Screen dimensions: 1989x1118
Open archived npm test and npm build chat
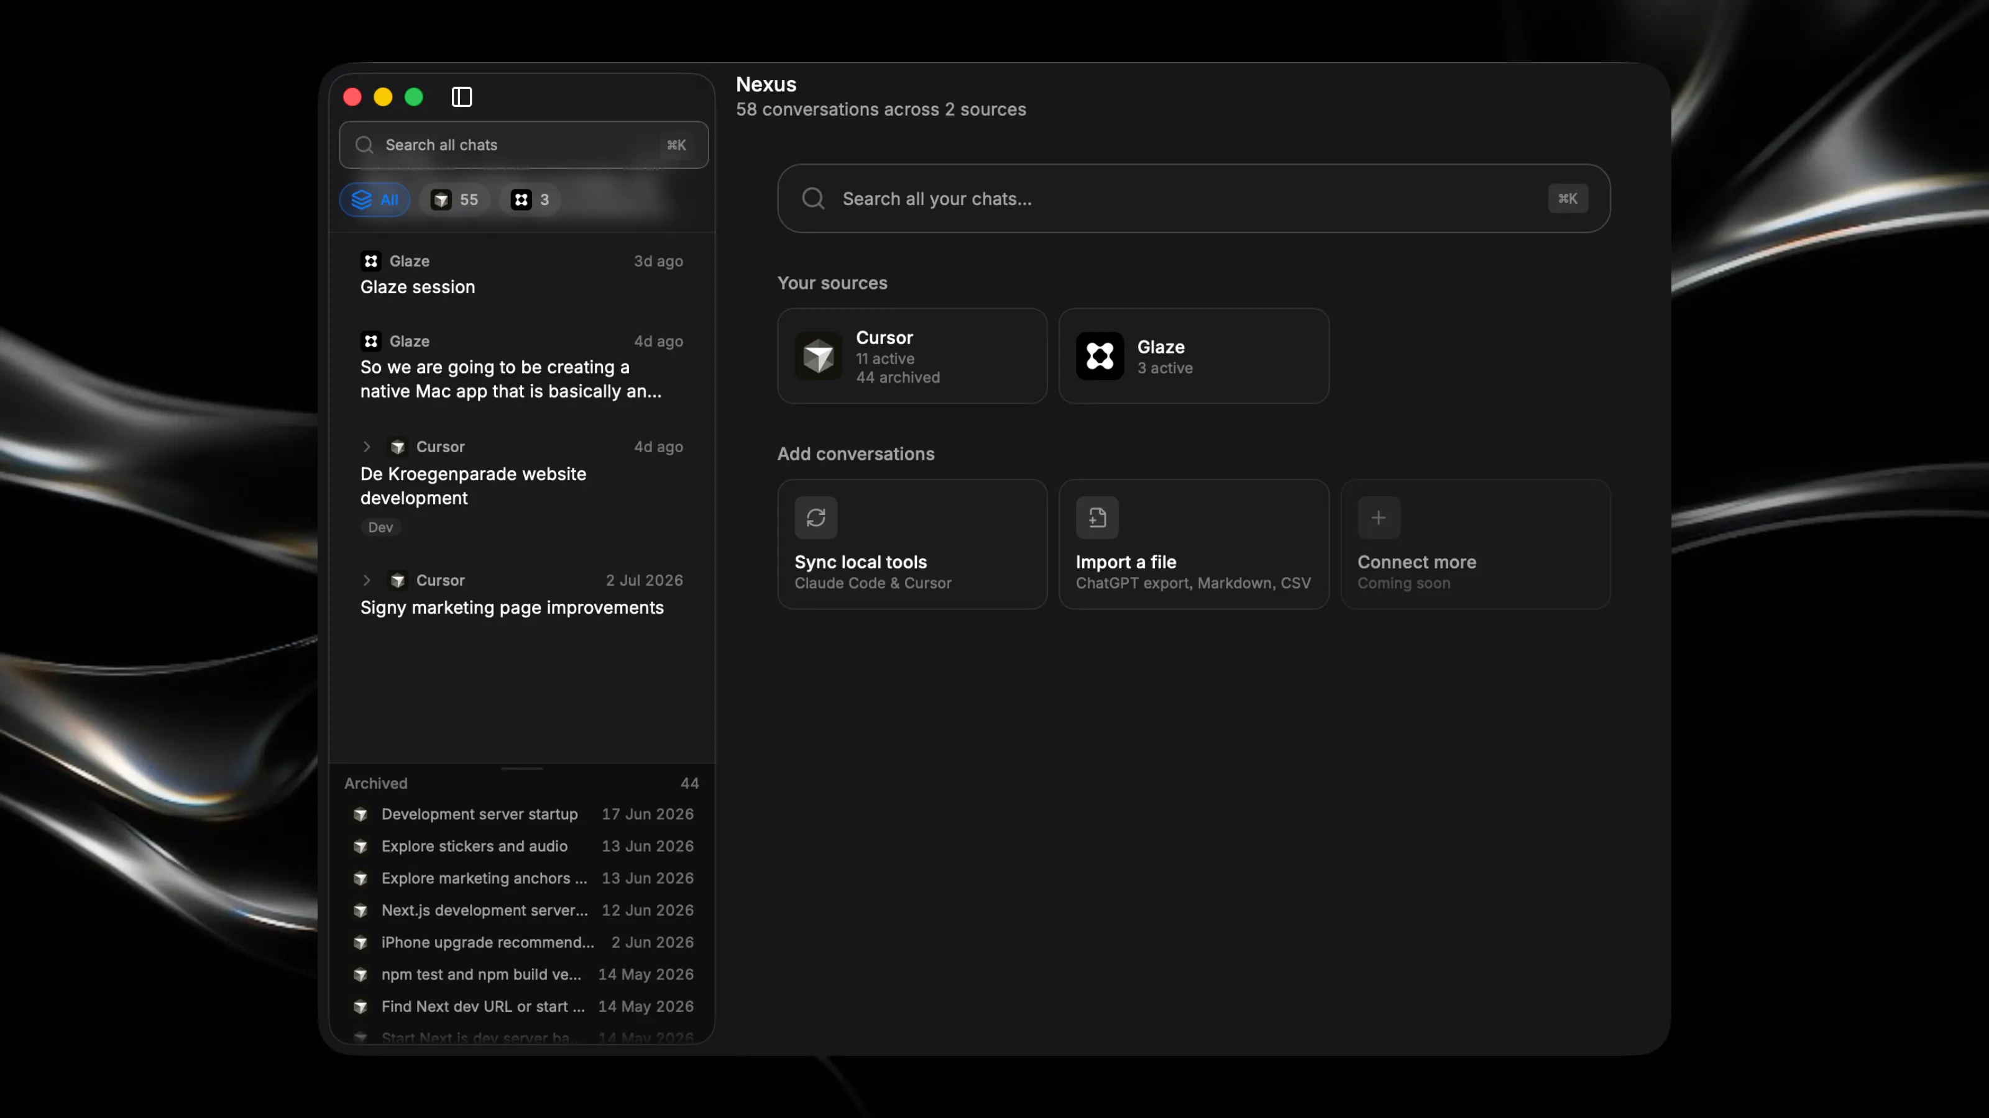522,975
